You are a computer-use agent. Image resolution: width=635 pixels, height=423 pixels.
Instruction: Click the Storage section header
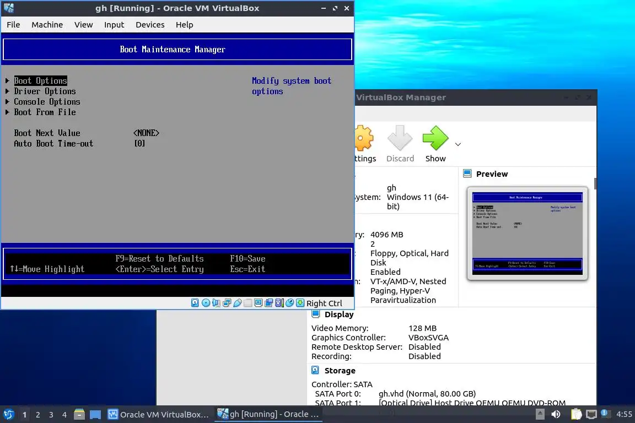pos(340,370)
